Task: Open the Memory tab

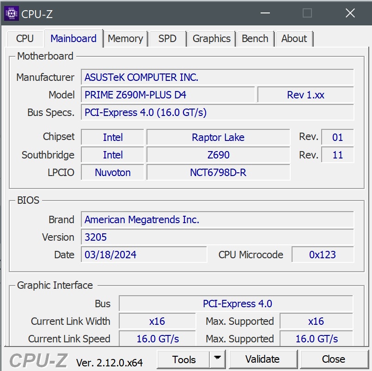Action: point(125,39)
